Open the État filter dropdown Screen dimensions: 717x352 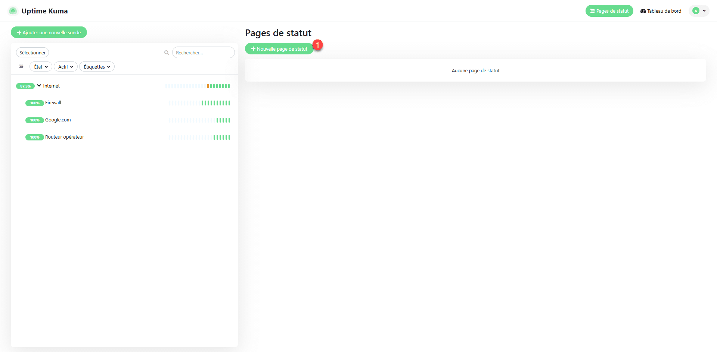click(x=41, y=67)
